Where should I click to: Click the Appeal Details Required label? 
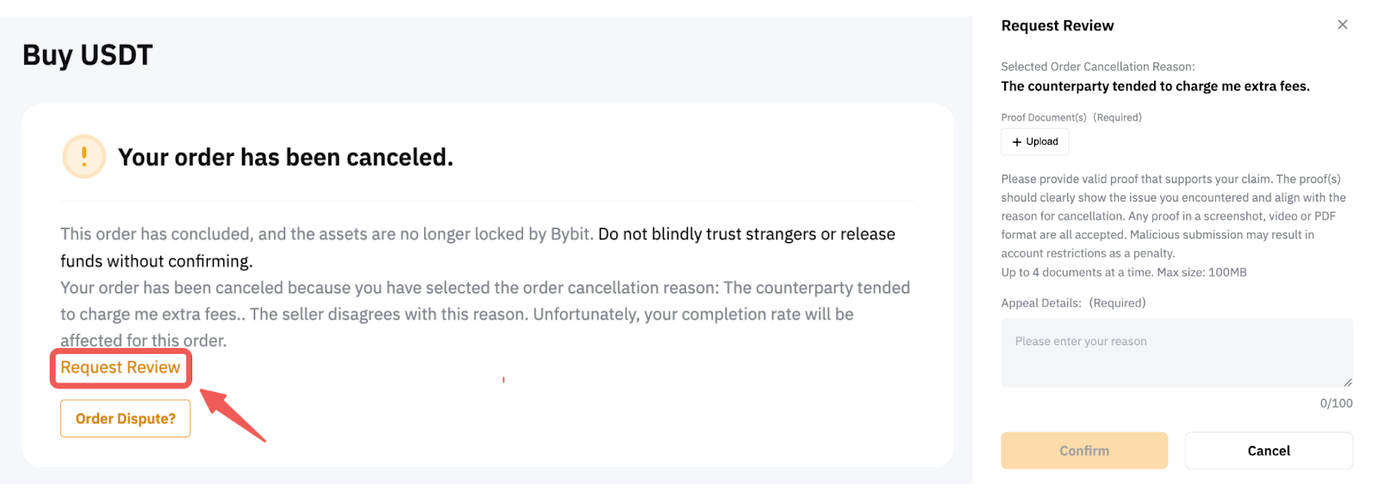point(1073,303)
